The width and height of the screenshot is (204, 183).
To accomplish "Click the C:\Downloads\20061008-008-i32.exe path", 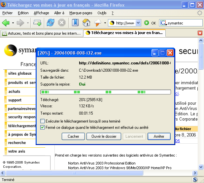I will pyautogui.click(x=109, y=70).
